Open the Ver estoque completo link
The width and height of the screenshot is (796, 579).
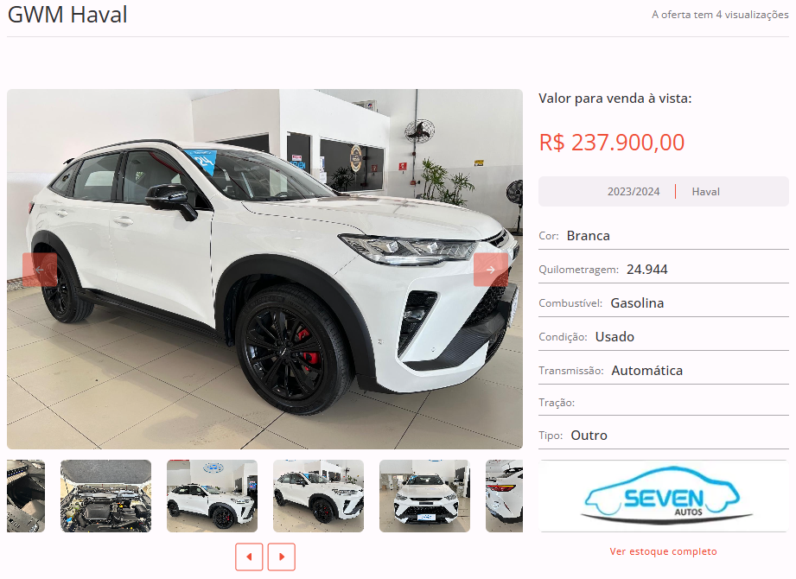[x=663, y=551]
